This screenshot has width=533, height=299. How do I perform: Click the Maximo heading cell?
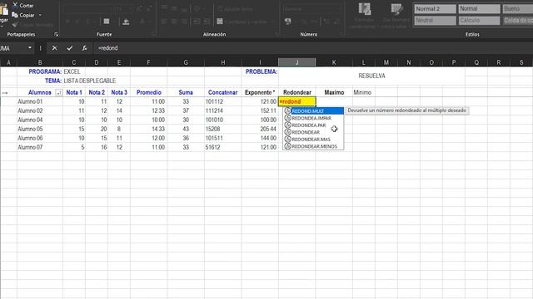tap(334, 92)
